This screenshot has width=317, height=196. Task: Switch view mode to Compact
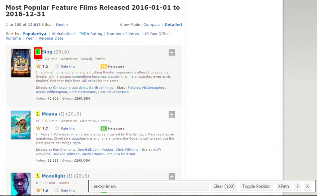pyautogui.click(x=152, y=25)
